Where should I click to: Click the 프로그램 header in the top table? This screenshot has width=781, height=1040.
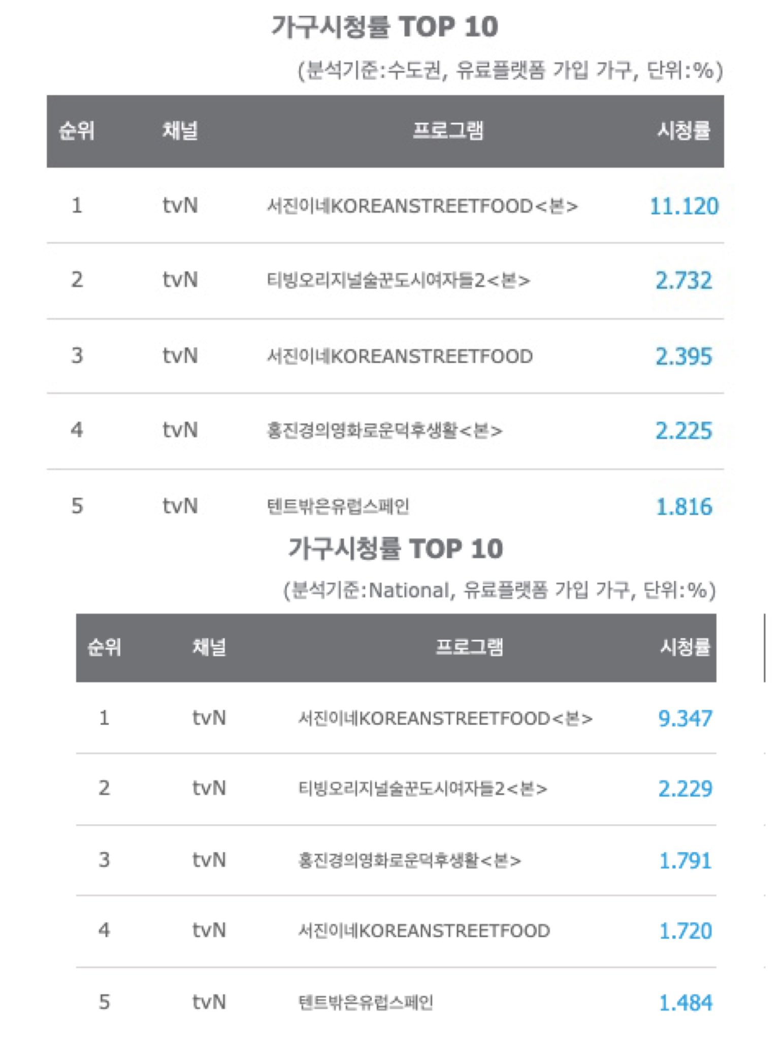tap(448, 131)
